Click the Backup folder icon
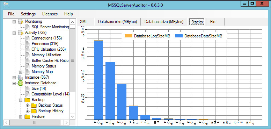The width and height of the screenshot is (271, 129). click(x=27, y=100)
